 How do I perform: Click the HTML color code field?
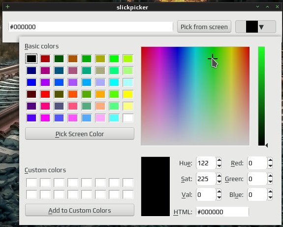(222, 212)
